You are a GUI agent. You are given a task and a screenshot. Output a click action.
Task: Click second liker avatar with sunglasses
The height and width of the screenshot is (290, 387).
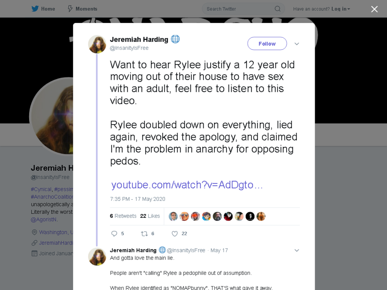(184, 216)
